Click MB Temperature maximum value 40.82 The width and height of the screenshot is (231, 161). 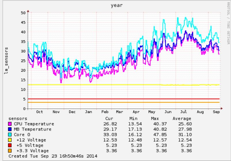(160, 129)
